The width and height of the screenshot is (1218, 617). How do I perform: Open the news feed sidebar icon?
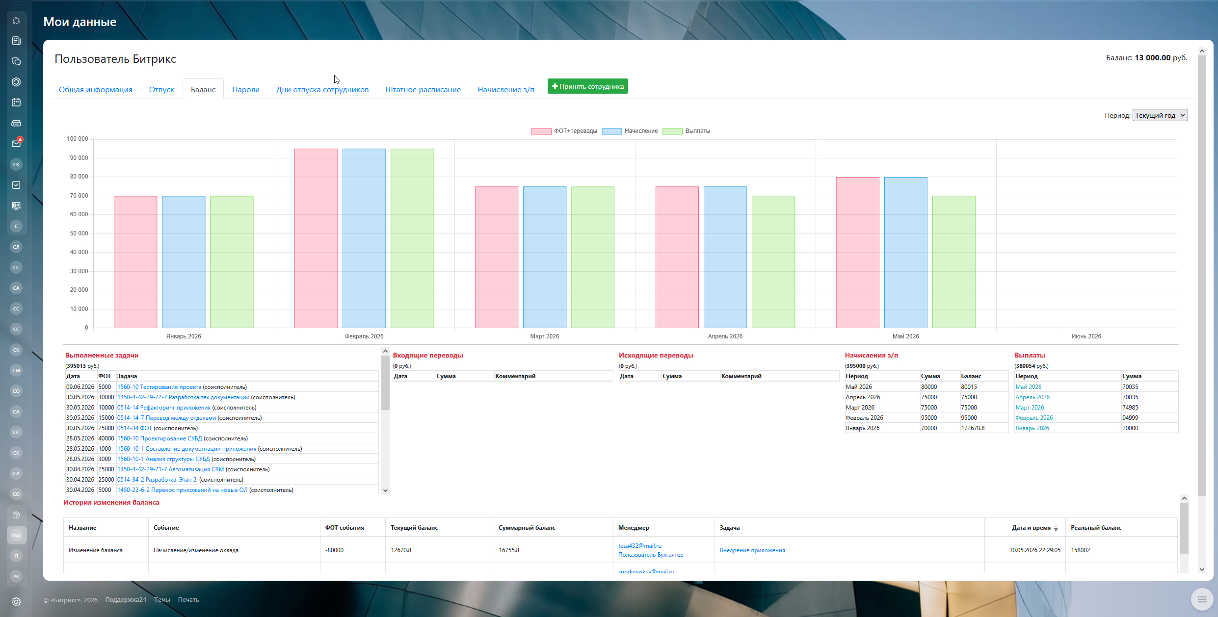16,41
